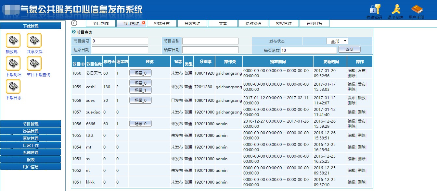Open the 下载日志 download log icon
This screenshot has width=437, height=191.
click(x=13, y=86)
